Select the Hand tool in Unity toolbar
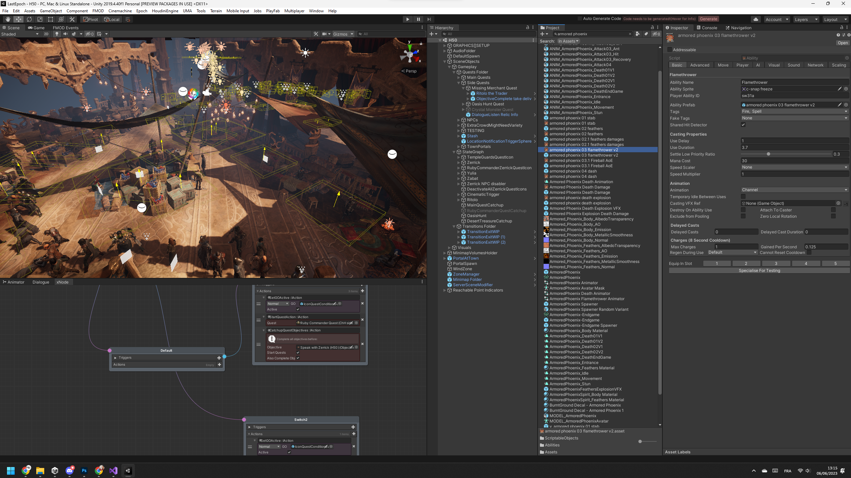 pyautogui.click(x=8, y=19)
